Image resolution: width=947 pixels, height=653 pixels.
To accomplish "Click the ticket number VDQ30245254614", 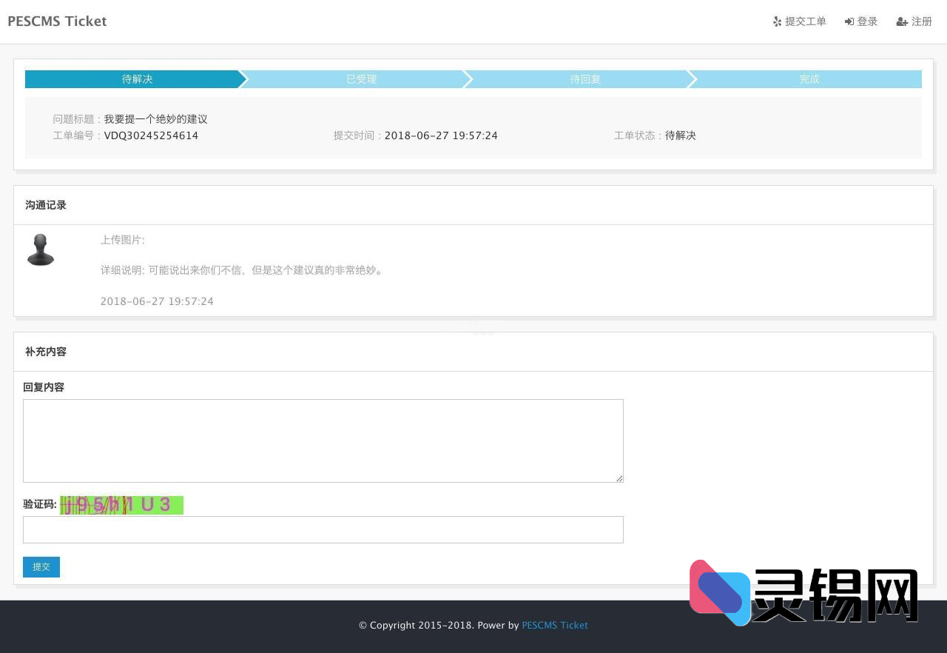I will pos(151,135).
